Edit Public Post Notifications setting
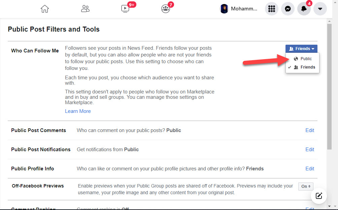The width and height of the screenshot is (338, 210). 310,150
